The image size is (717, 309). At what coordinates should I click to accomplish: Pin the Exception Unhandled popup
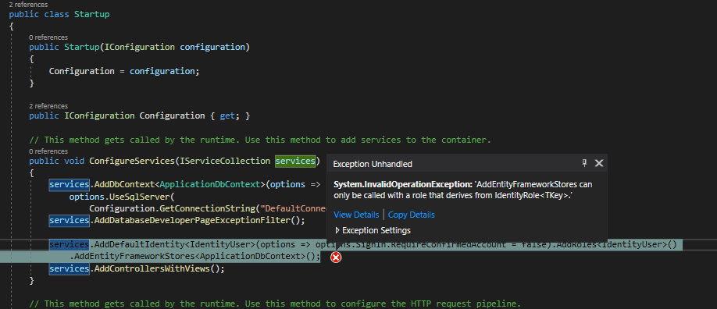[584, 163]
